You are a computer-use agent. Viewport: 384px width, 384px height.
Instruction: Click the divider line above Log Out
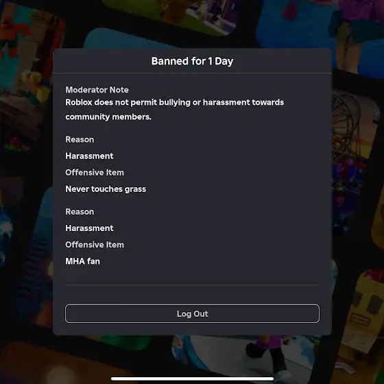coord(192,285)
